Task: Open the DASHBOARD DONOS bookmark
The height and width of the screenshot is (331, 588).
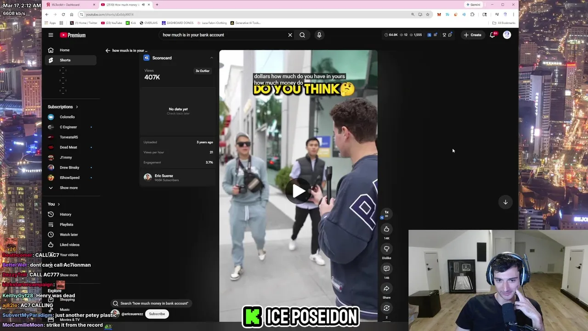Action: click(178, 23)
